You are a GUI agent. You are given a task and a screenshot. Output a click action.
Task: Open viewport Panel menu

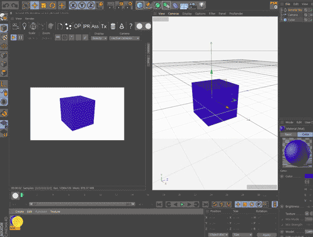tap(222, 14)
